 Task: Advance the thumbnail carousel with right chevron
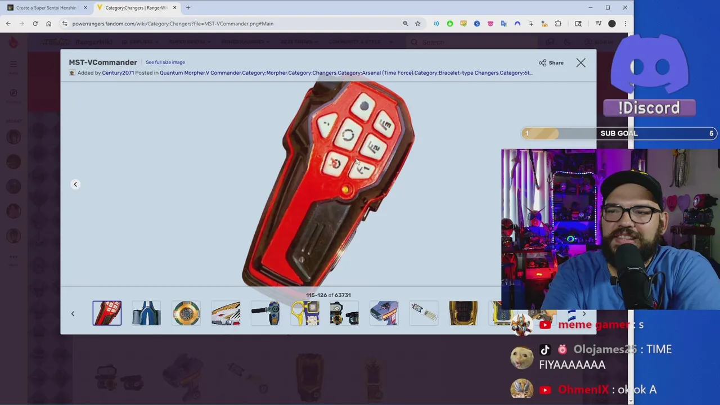[x=584, y=314]
